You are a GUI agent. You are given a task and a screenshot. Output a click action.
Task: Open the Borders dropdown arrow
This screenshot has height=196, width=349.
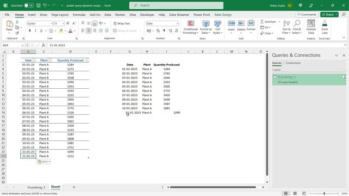[56, 31]
